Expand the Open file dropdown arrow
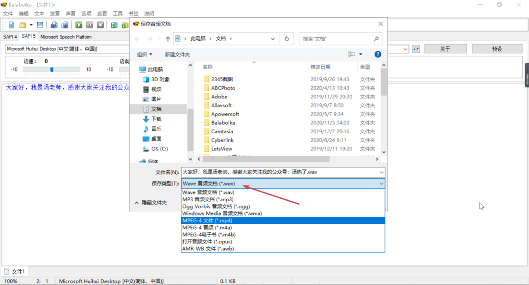This screenshot has width=529, height=285. 31,24
